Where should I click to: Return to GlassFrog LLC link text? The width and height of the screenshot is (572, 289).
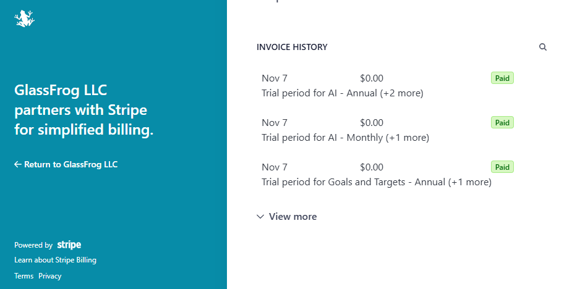pyautogui.click(x=70, y=165)
